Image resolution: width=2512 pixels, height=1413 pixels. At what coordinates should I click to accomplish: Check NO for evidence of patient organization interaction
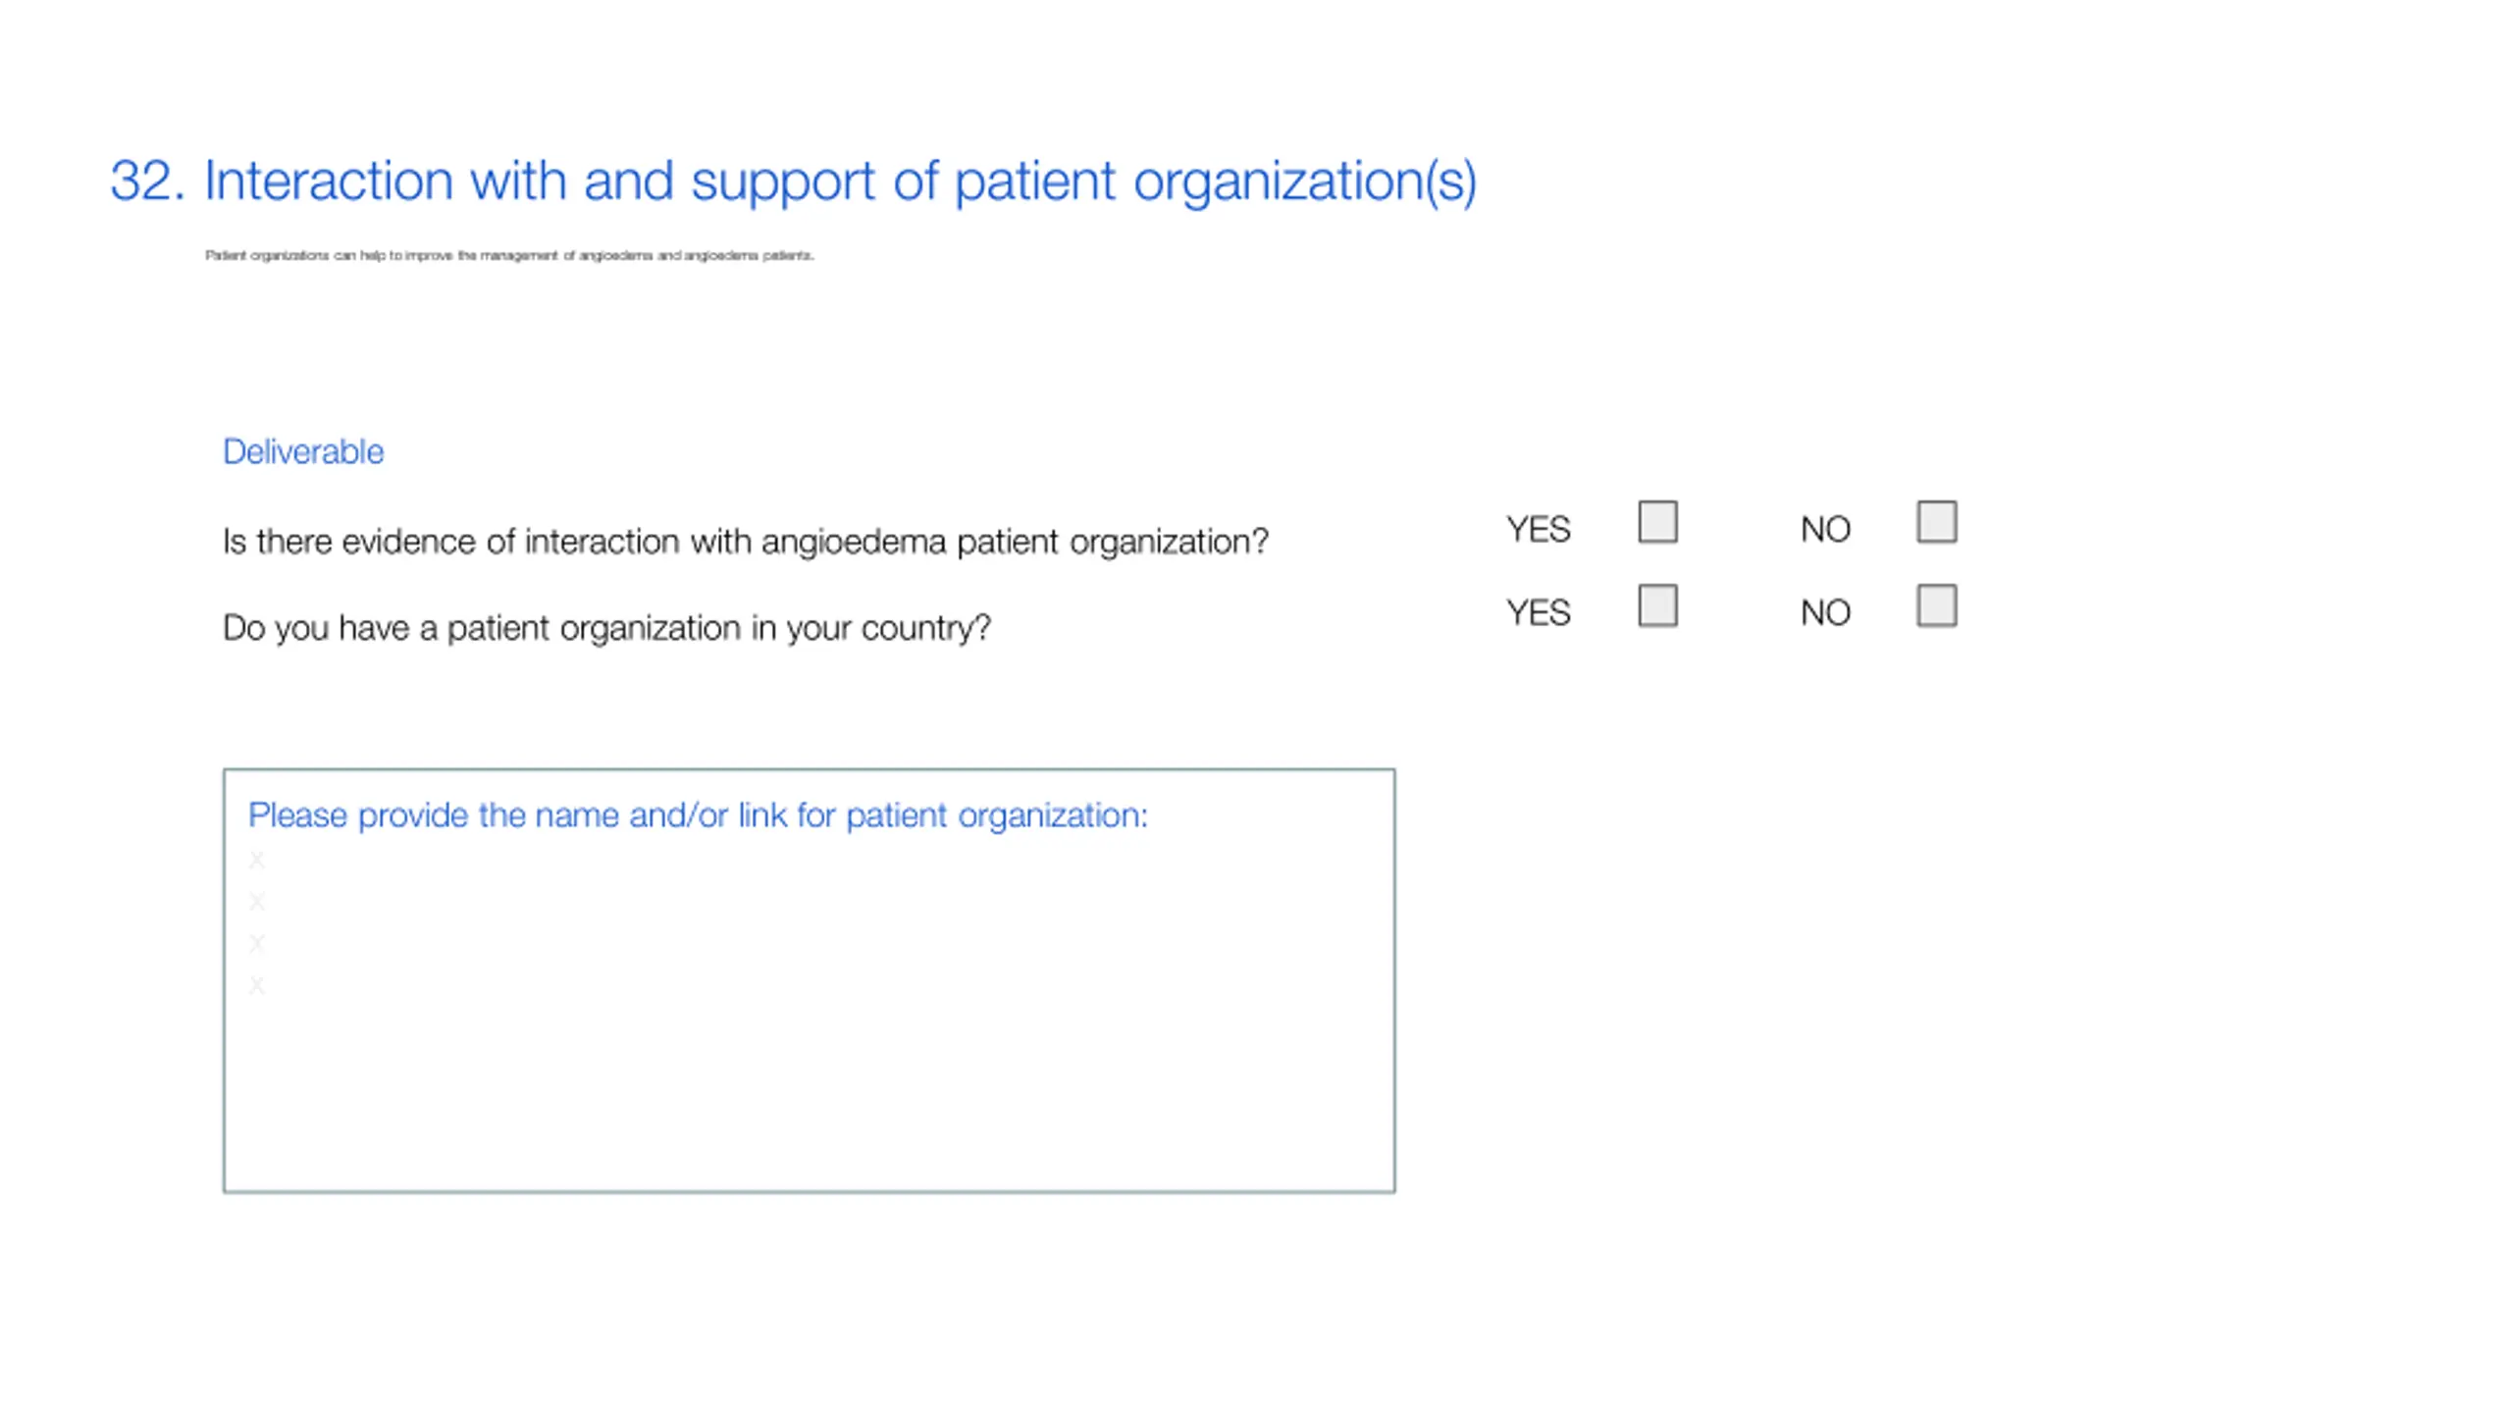[x=1936, y=522]
